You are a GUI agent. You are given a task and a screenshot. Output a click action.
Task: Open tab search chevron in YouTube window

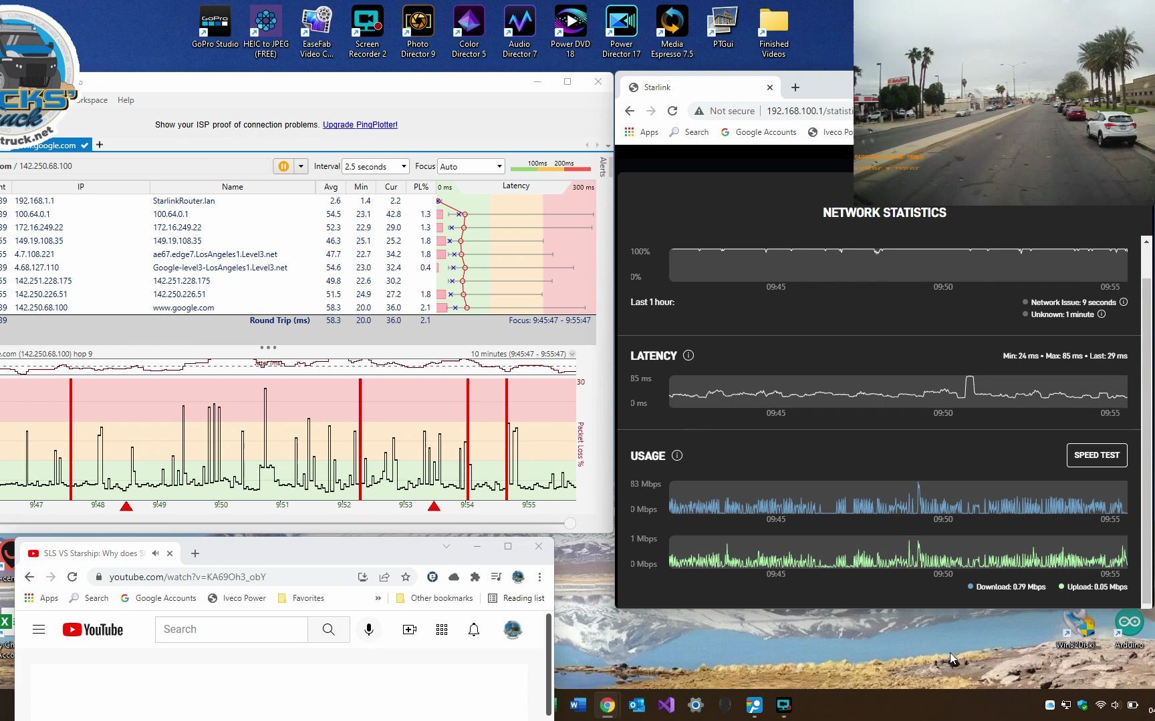pyautogui.click(x=446, y=546)
